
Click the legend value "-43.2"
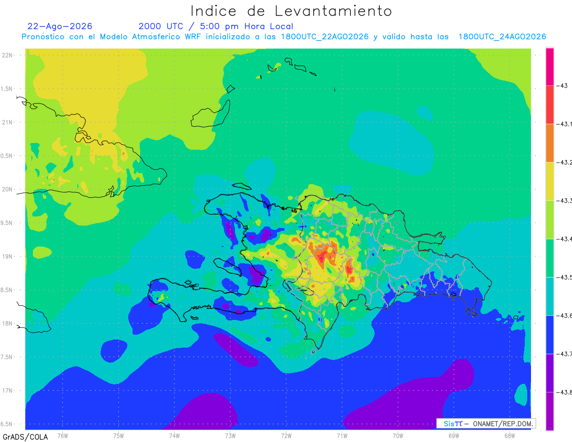(x=564, y=163)
